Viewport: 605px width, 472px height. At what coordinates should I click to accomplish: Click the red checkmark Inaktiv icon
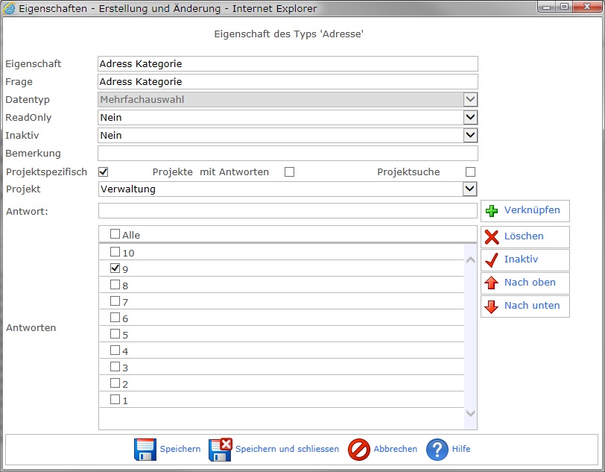[492, 260]
